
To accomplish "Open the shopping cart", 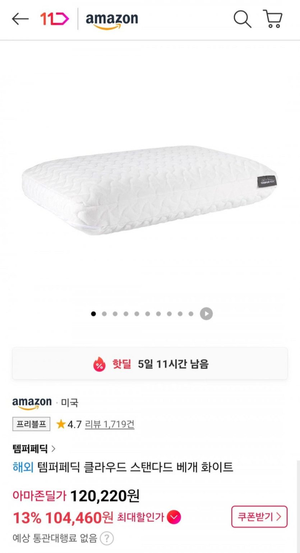I will 273,19.
